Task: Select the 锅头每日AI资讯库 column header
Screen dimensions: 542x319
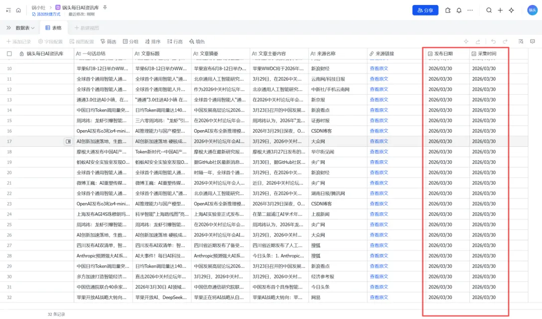Action: 45,54
